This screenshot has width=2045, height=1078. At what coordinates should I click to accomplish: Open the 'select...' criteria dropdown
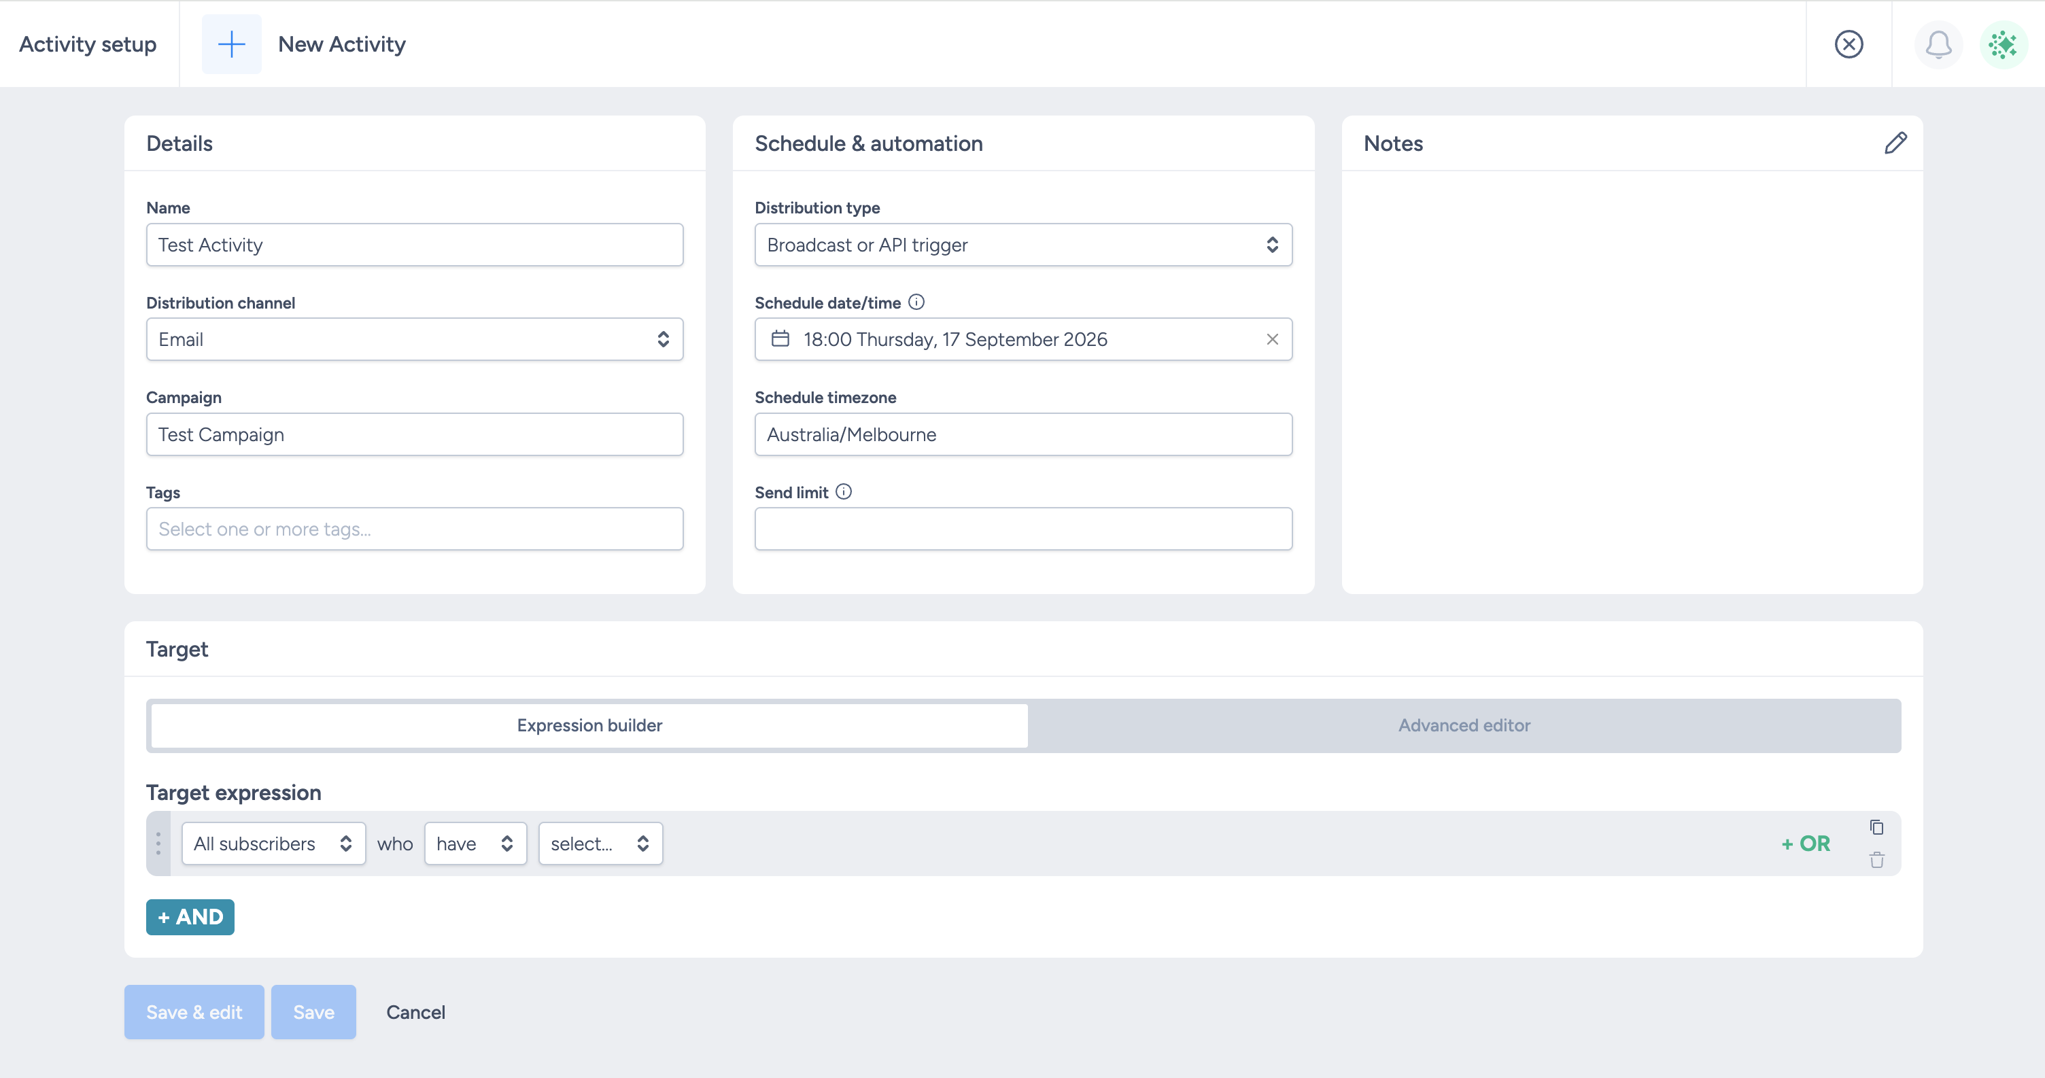tap(600, 843)
